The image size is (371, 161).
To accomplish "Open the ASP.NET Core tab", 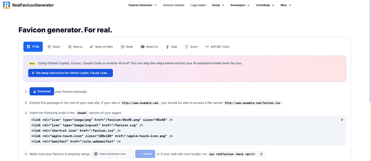I will [x=217, y=47].
